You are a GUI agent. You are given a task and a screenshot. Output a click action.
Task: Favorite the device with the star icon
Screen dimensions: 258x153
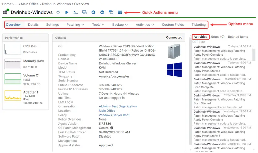click(58, 13)
